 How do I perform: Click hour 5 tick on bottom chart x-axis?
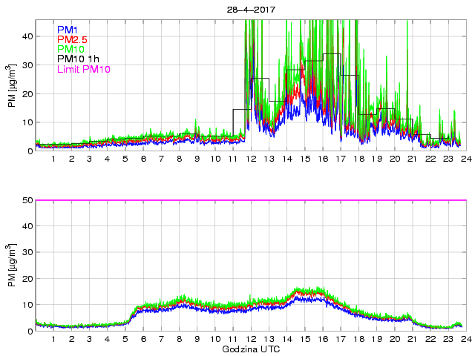click(x=125, y=339)
